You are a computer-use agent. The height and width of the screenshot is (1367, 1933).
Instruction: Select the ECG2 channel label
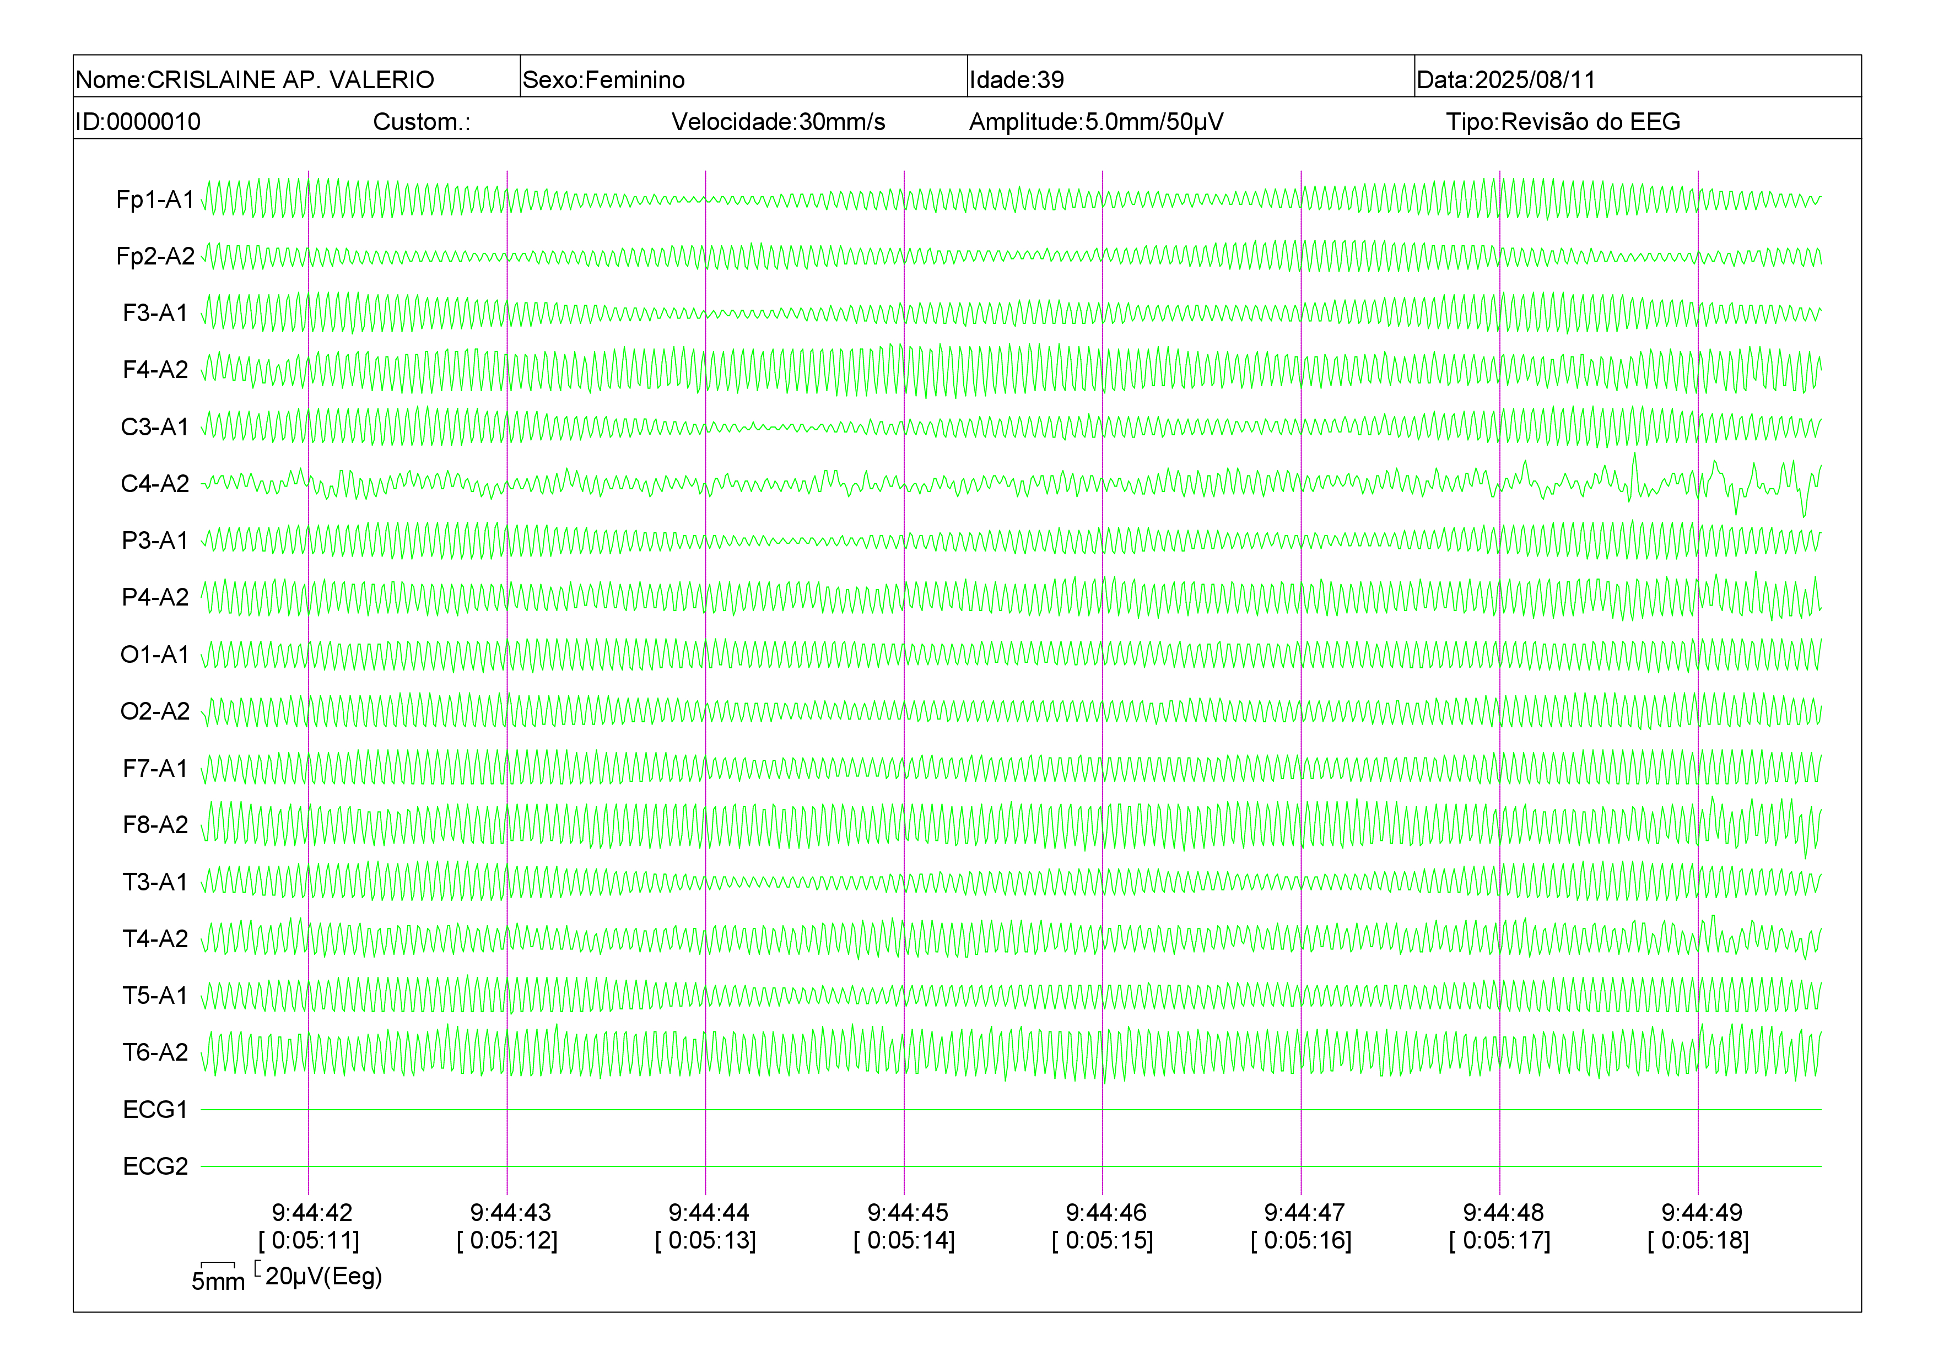pyautogui.click(x=155, y=1166)
